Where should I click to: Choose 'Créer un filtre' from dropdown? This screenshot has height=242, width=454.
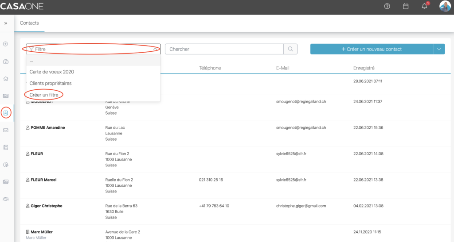pyautogui.click(x=43, y=95)
